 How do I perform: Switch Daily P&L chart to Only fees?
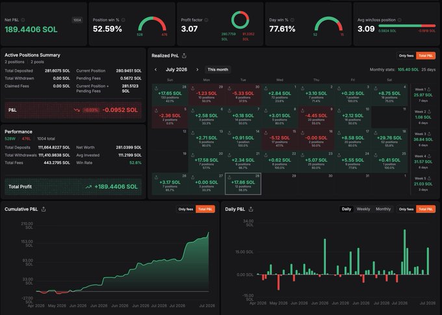pos(406,209)
